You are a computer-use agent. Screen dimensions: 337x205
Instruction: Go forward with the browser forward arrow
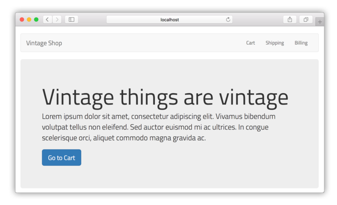pyautogui.click(x=57, y=19)
